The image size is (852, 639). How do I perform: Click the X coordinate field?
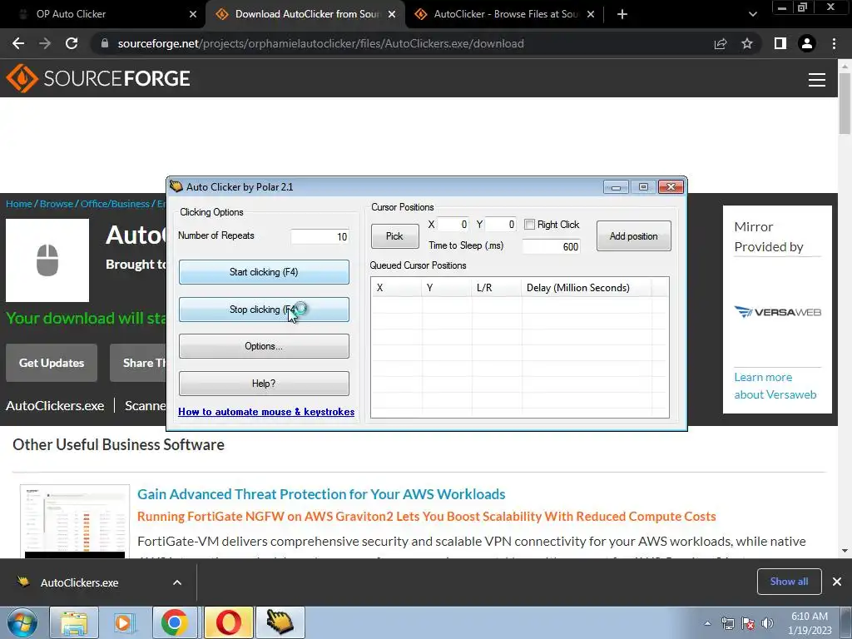[x=453, y=225]
